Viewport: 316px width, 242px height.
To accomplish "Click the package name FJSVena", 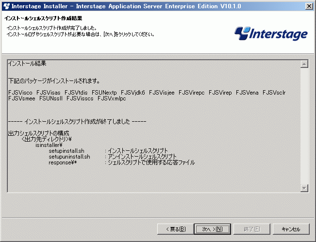I will (x=247, y=93).
